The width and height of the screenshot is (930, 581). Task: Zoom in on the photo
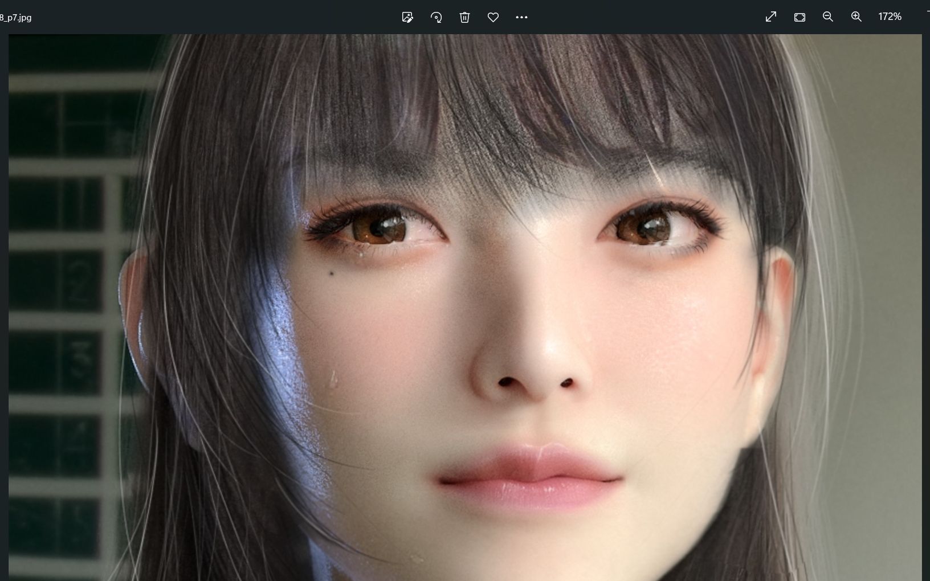(x=856, y=17)
